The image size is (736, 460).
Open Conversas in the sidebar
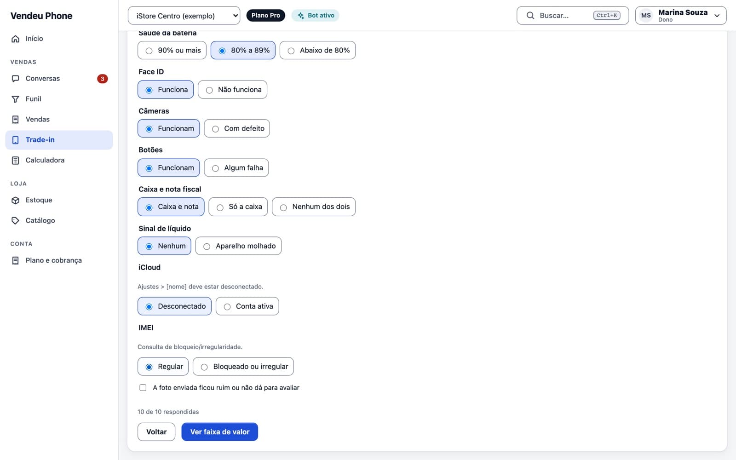point(59,79)
